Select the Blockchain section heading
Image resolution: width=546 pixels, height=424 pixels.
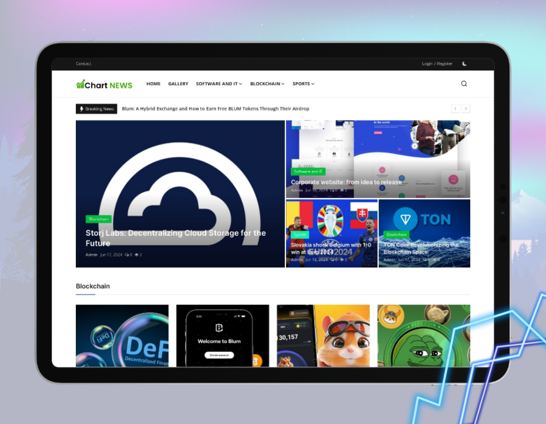pyautogui.click(x=93, y=286)
